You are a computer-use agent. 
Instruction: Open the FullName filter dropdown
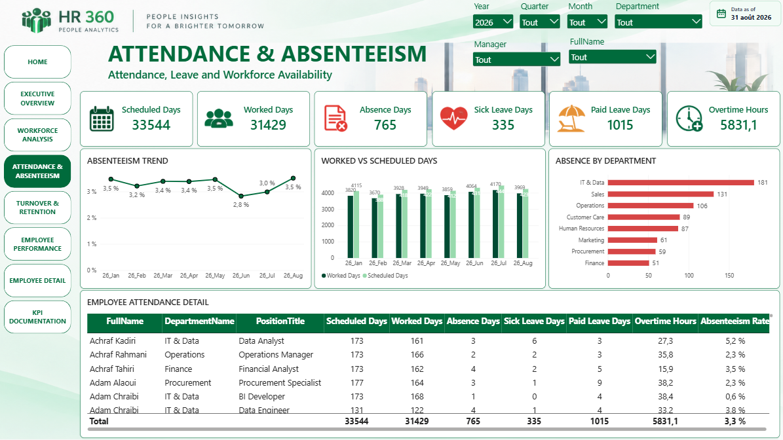coord(612,57)
